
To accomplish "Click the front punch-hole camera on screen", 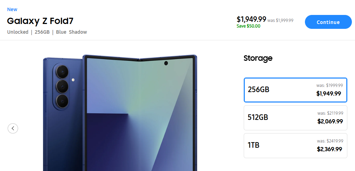I will 166,63.
